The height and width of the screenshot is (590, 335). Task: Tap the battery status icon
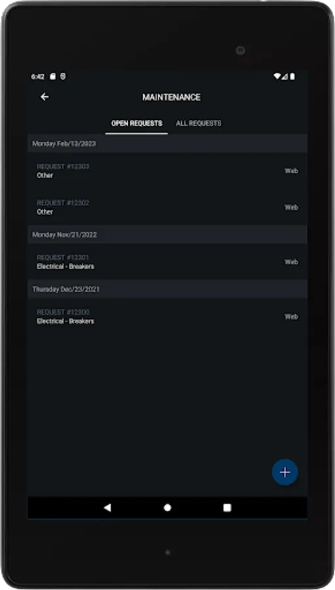pyautogui.click(x=292, y=77)
